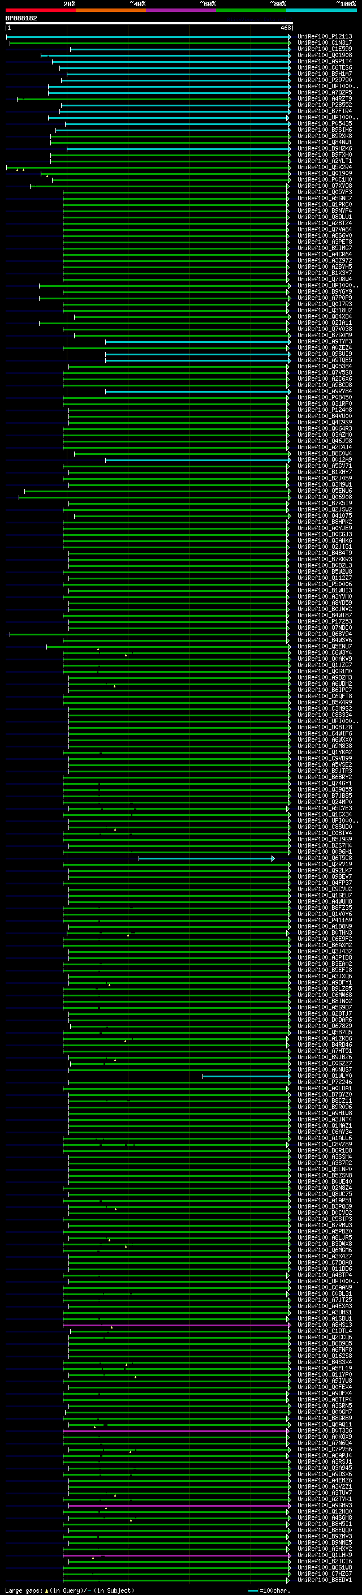The width and height of the screenshot is (362, 1595).
Task: Select the UniRef100_P0C1M0 label
Action: pyautogui.click(x=324, y=179)
